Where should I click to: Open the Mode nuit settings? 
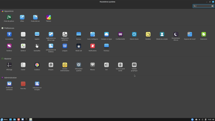click(79, 48)
